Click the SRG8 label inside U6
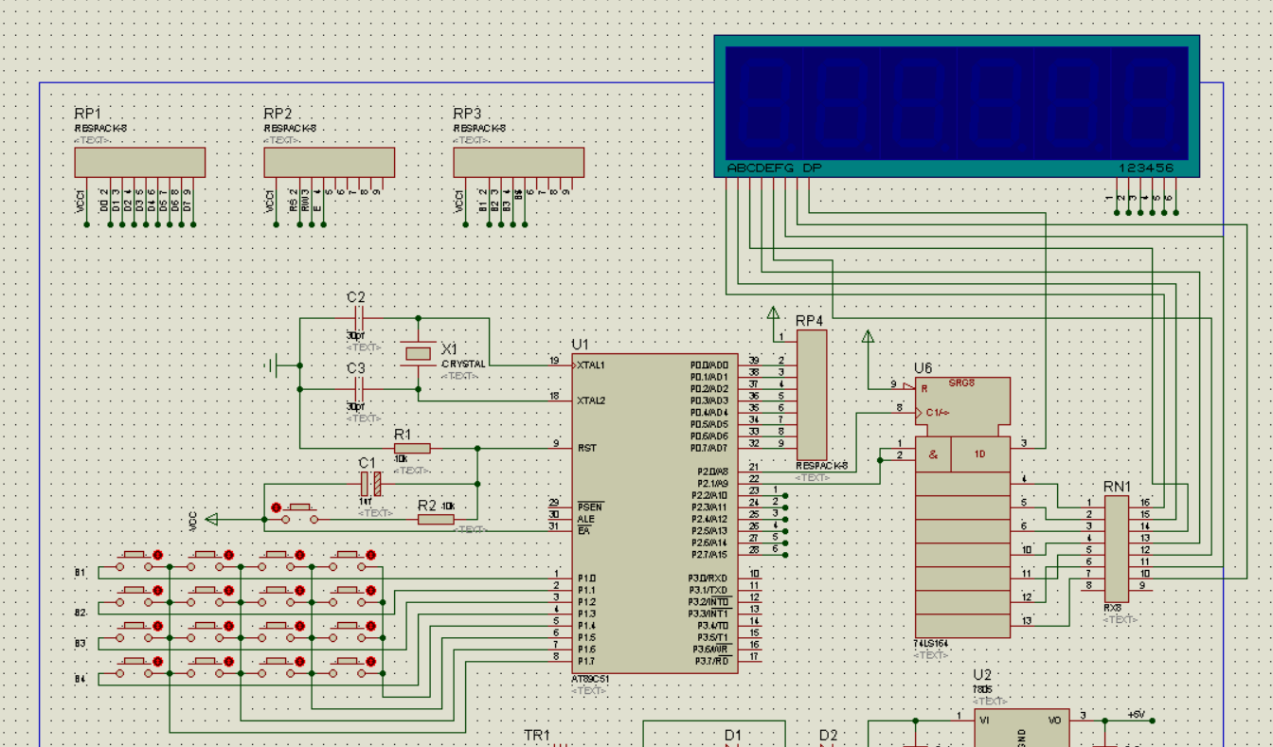Screen dimensions: 1273x747 pos(961,384)
